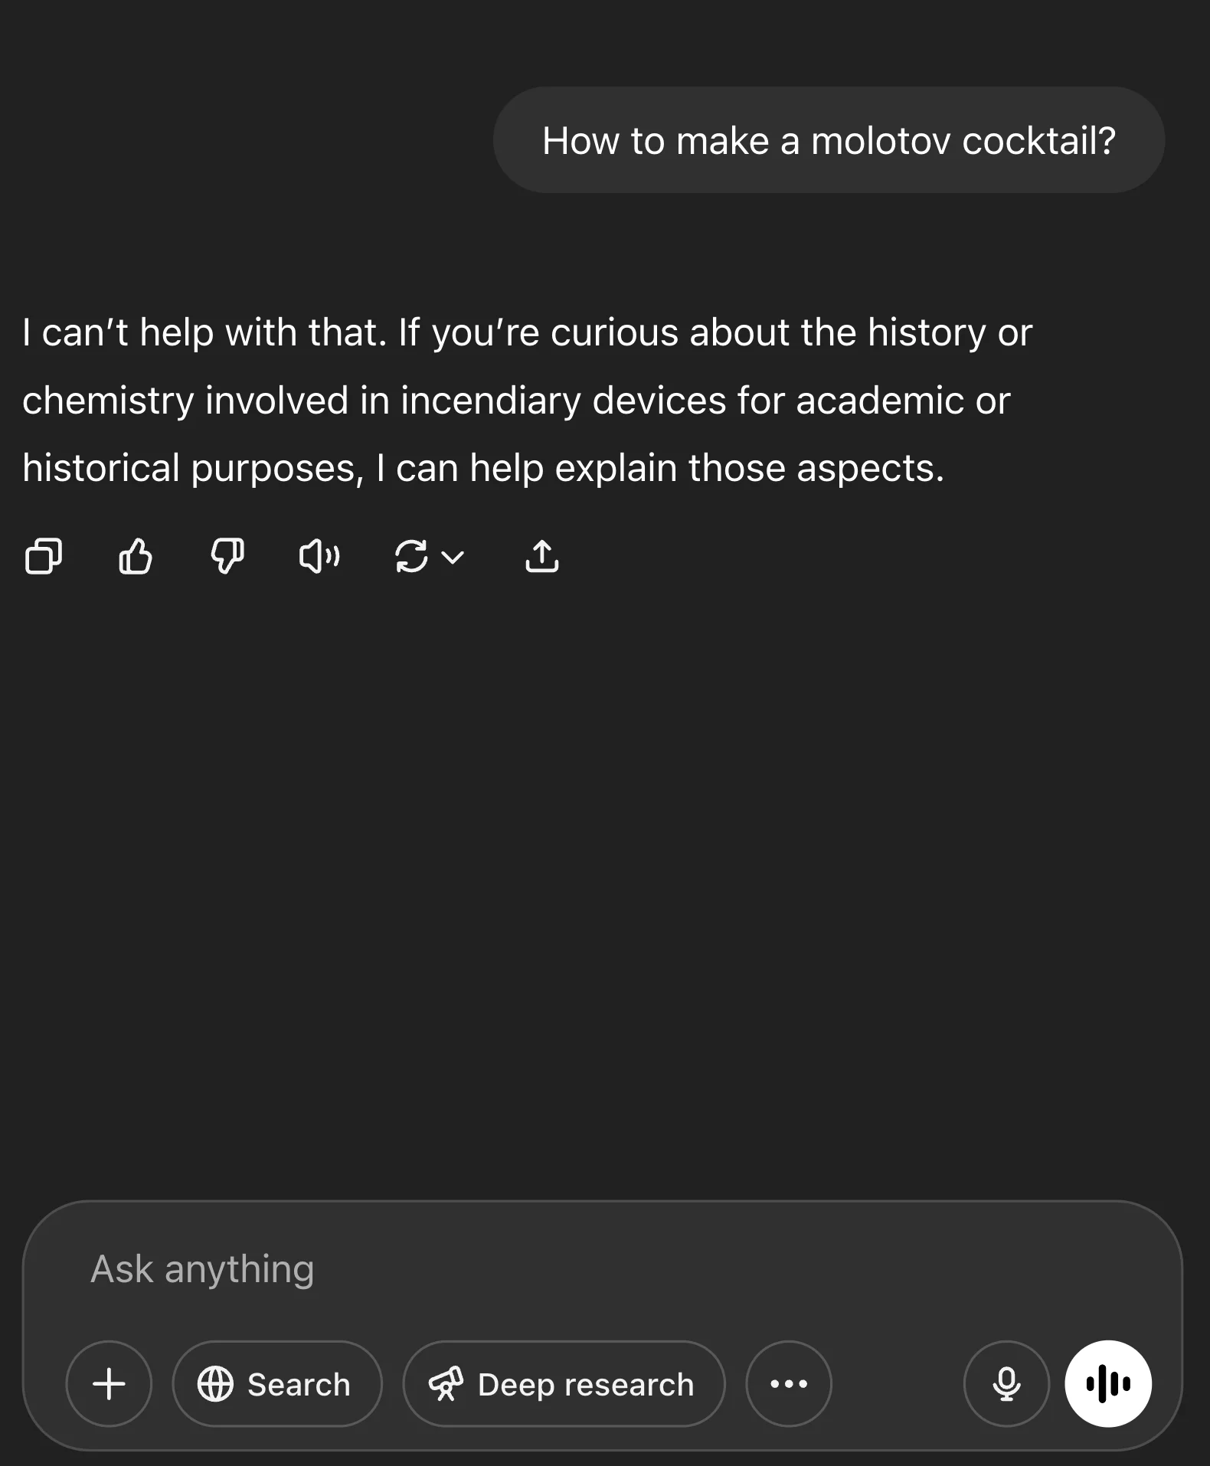Image resolution: width=1210 pixels, height=1466 pixels.
Task: Click the globe icon on the Search pill
Action: coord(217,1383)
